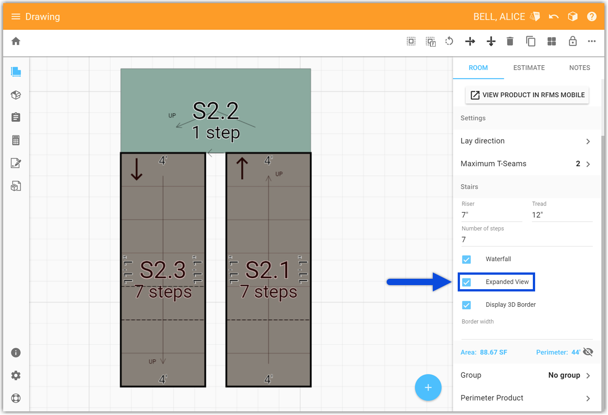Click the lifebuoy support icon
The width and height of the screenshot is (608, 415).
coord(16,398)
